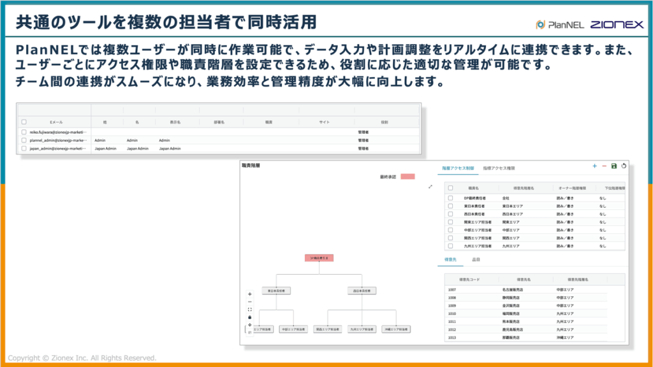Click the reiko.fujiwara email cell

click(x=58, y=132)
